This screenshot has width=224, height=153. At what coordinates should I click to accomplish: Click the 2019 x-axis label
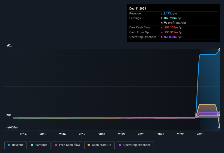tap(121, 134)
